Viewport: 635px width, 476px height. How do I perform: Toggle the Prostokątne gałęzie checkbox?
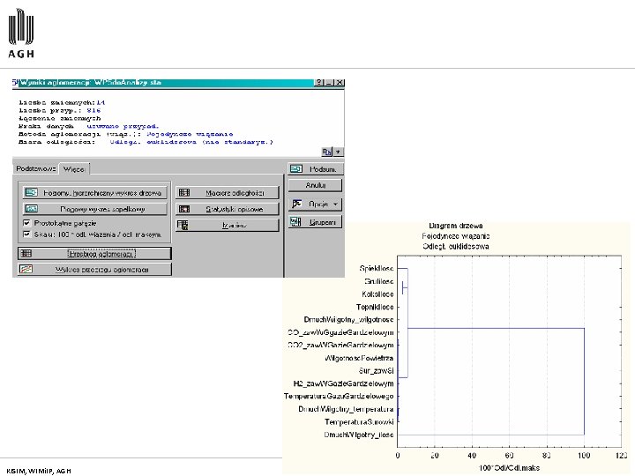tap(26, 223)
